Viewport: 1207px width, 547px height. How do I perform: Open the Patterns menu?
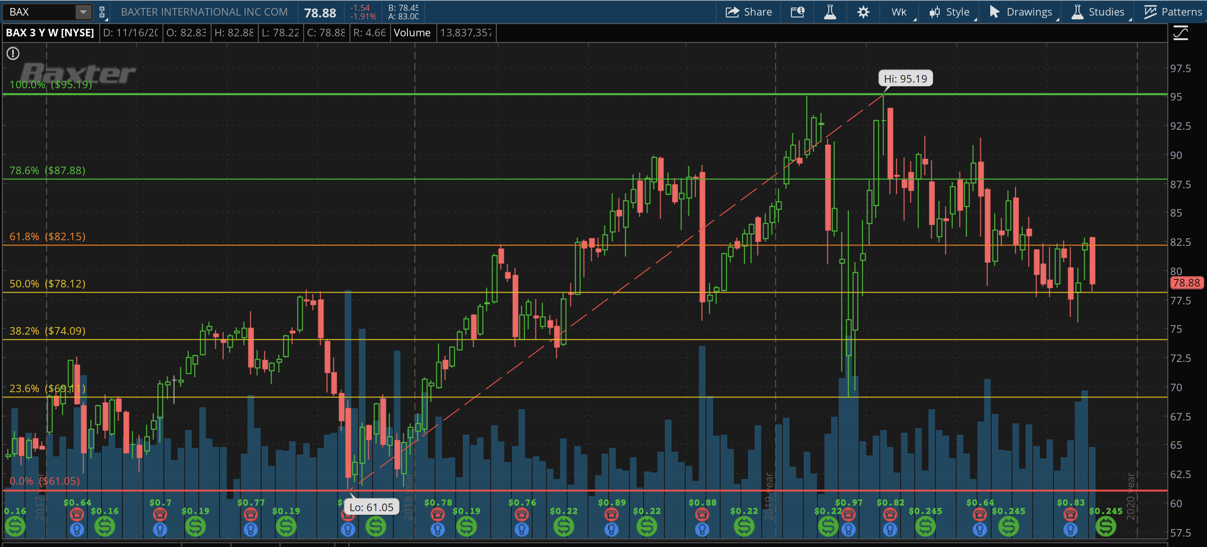1173,12
